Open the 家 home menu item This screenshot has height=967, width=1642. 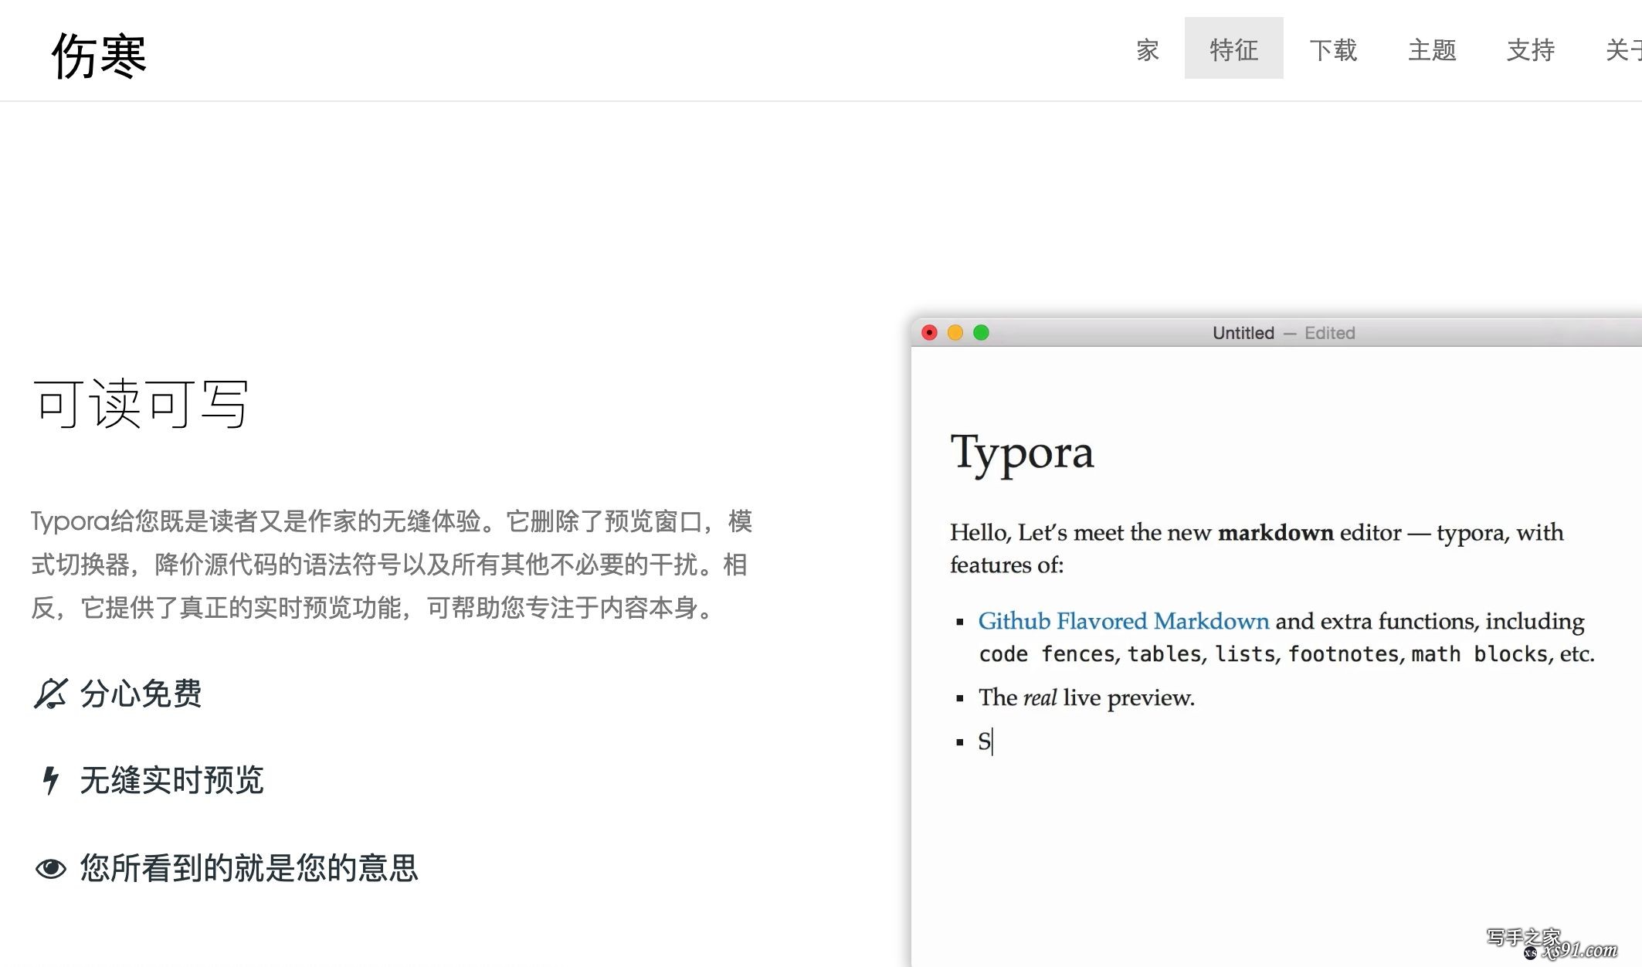click(x=1147, y=50)
